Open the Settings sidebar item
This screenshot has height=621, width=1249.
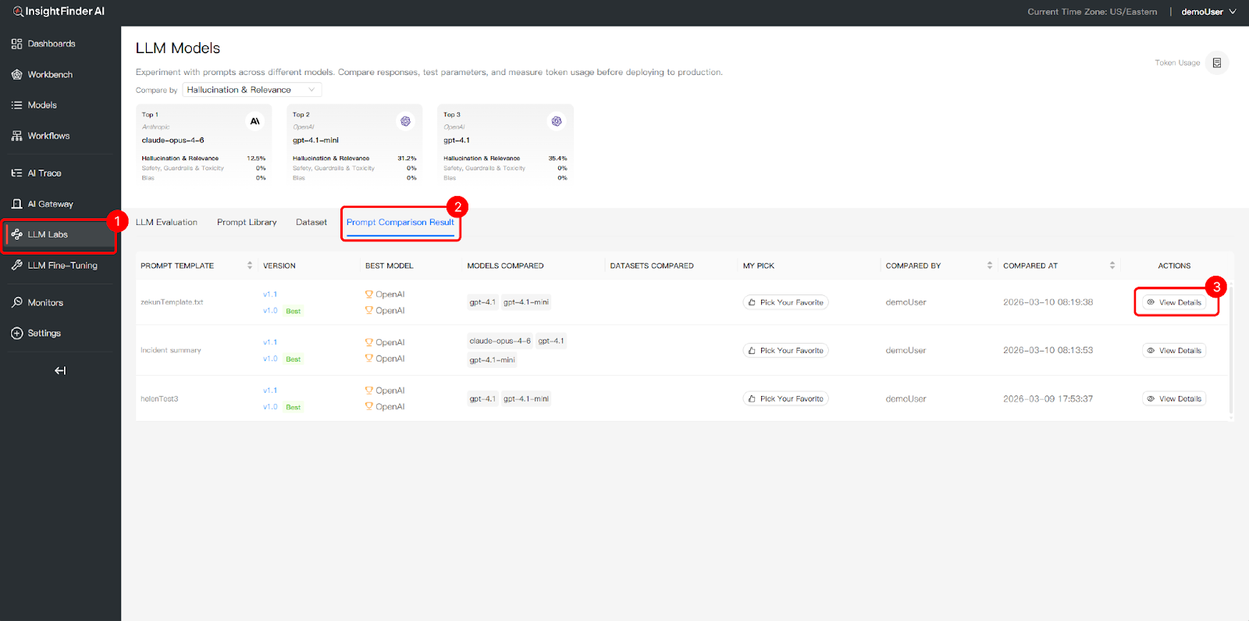(x=44, y=334)
